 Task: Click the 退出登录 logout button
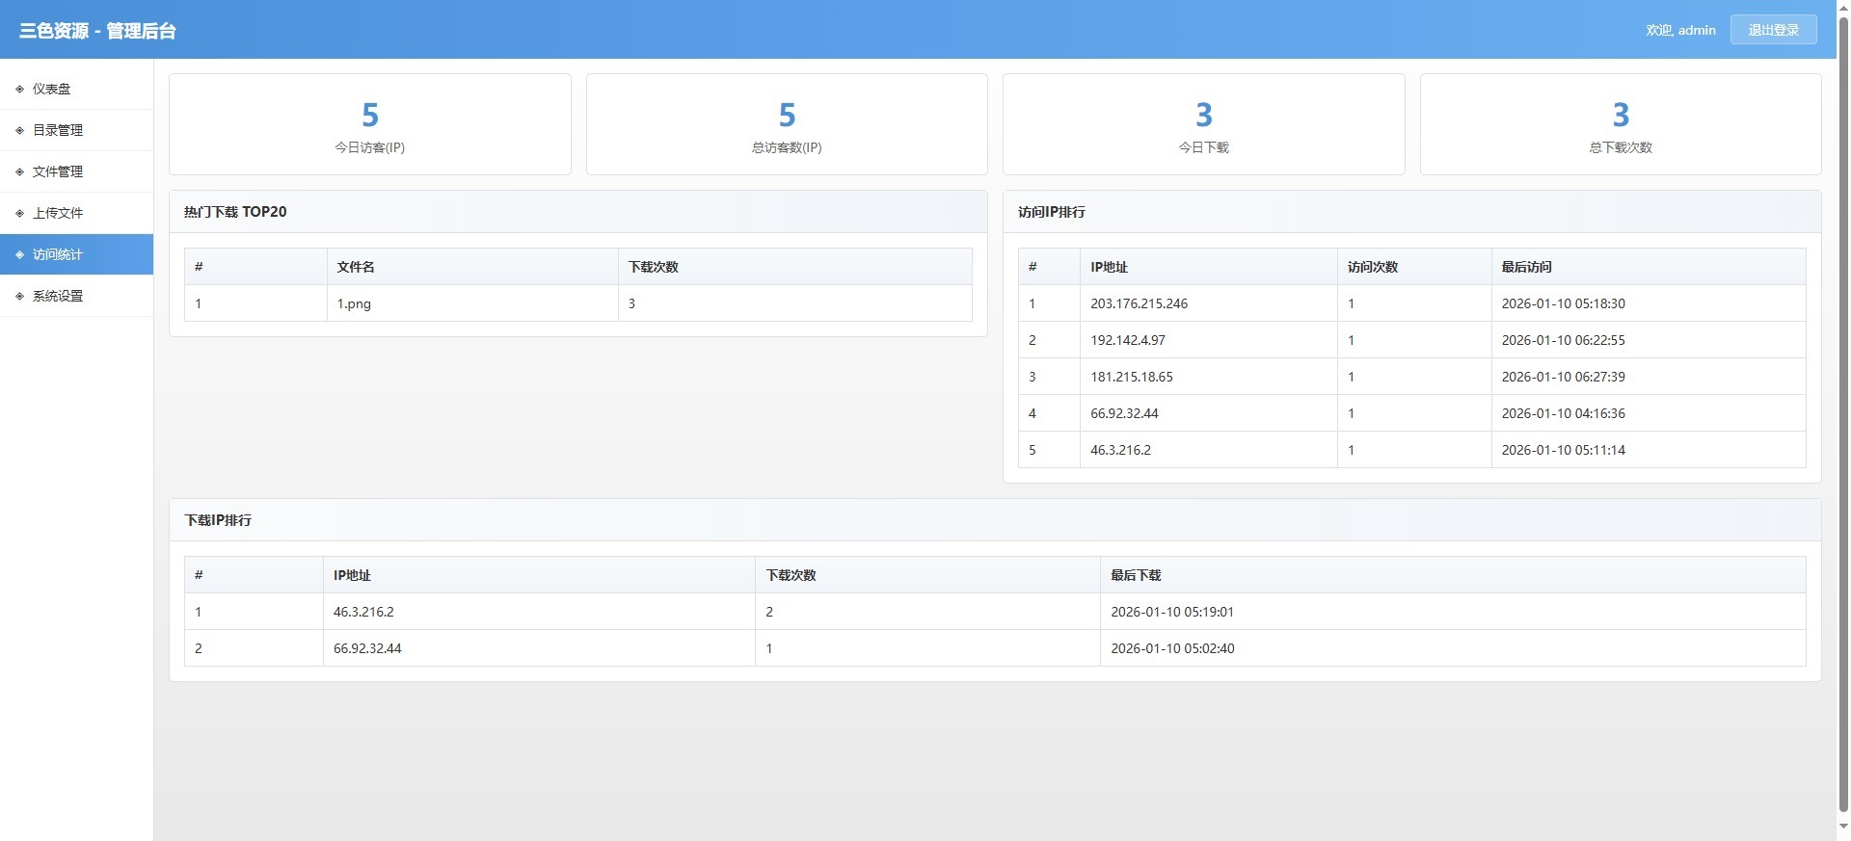(1773, 30)
